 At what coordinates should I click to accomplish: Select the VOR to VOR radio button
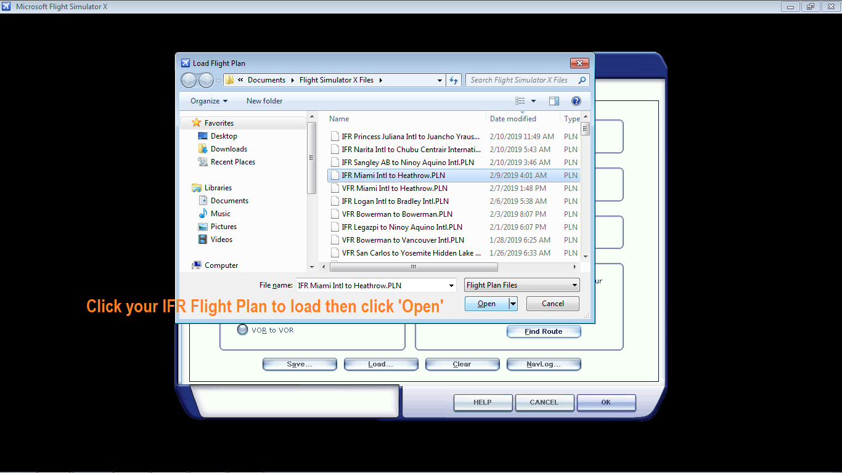243,330
